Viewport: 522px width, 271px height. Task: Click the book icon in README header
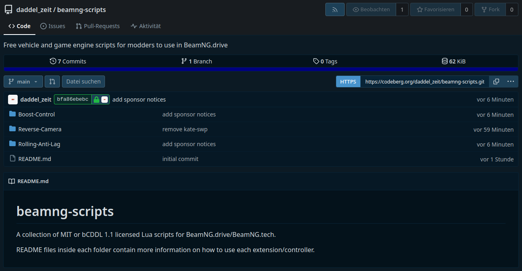coord(12,181)
